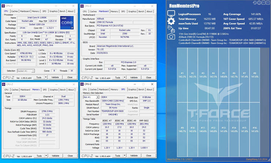Click CPU-Z title icon in the Mainboard window

pyautogui.click(x=82, y=6)
